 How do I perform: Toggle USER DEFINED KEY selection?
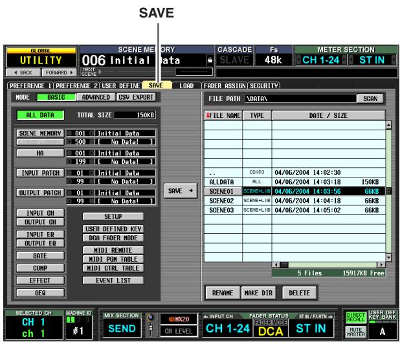pos(113,229)
